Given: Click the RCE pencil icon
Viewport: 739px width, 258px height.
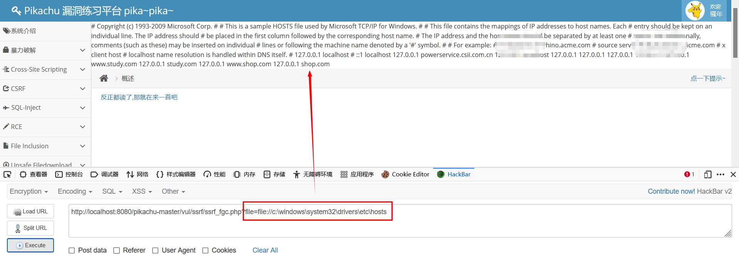Looking at the screenshot, I should click(x=6, y=127).
